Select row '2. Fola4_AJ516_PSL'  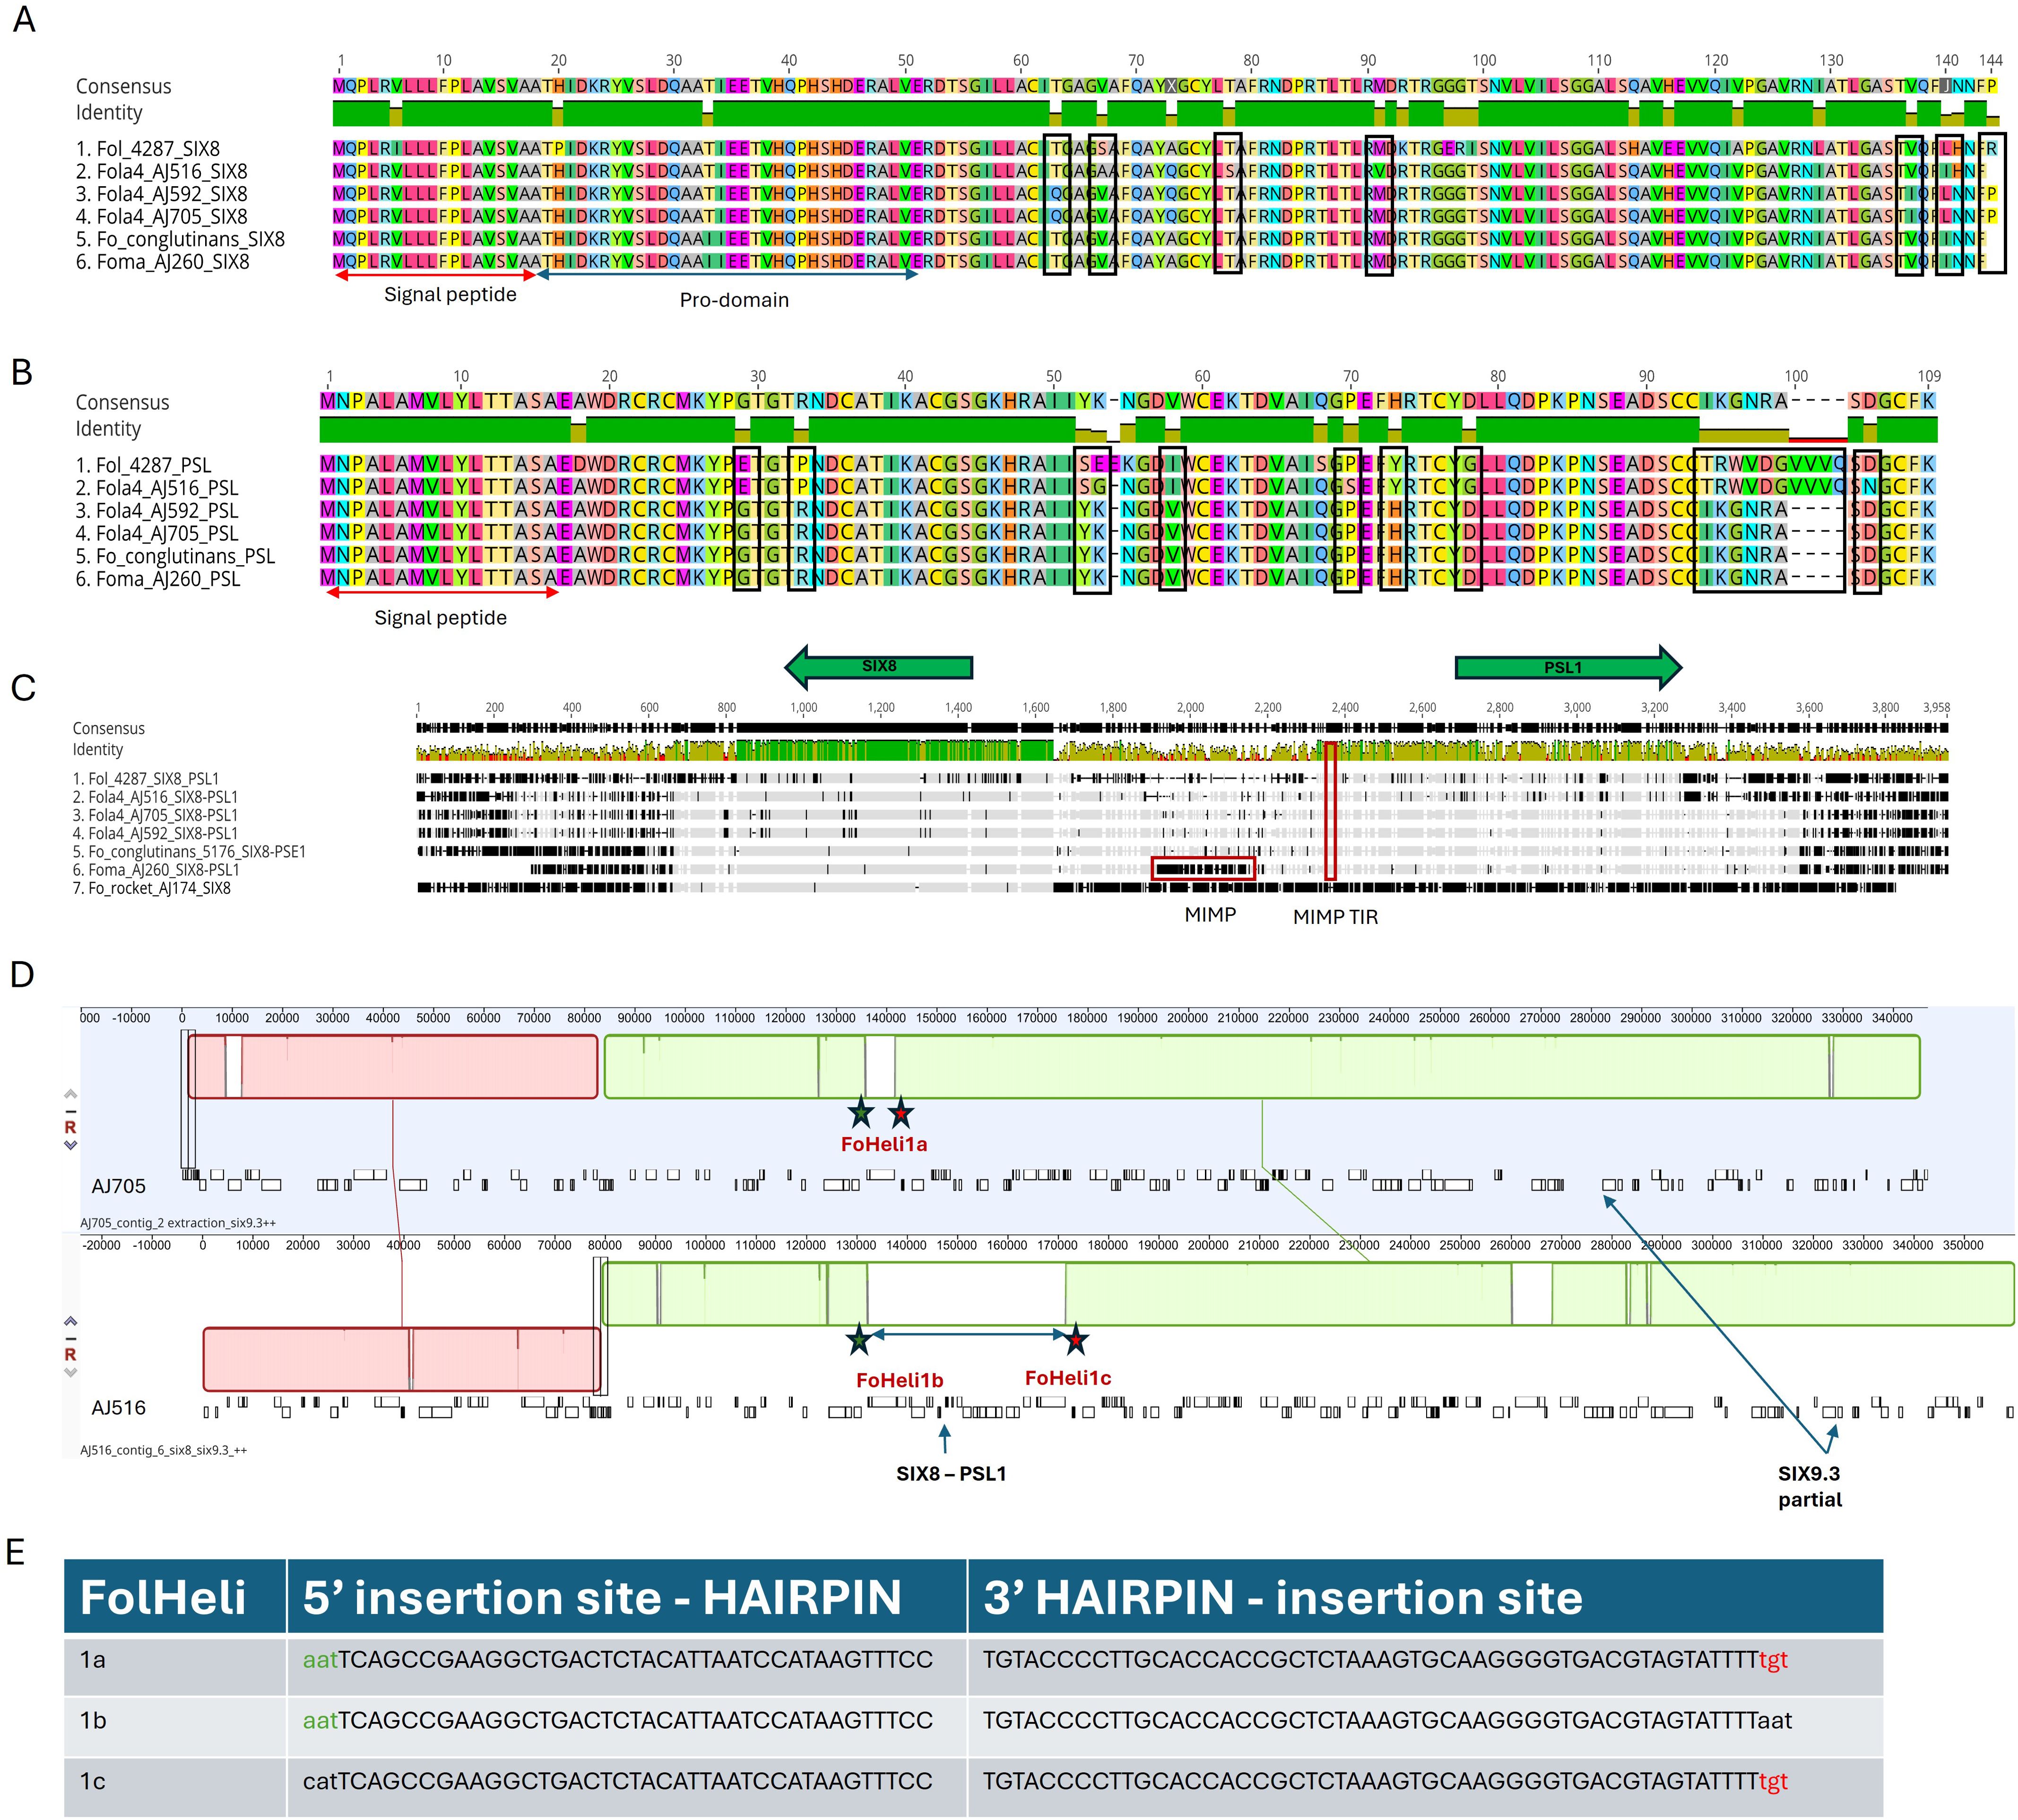point(1006,488)
